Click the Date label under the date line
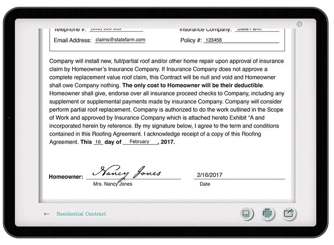Screen dimensions: 334x245 tap(205, 184)
